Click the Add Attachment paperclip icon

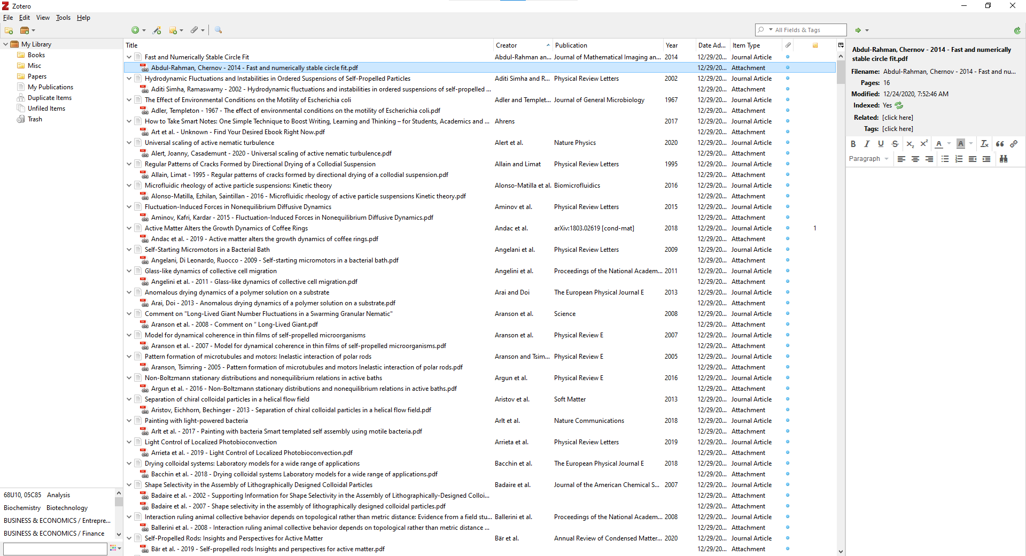click(x=195, y=30)
